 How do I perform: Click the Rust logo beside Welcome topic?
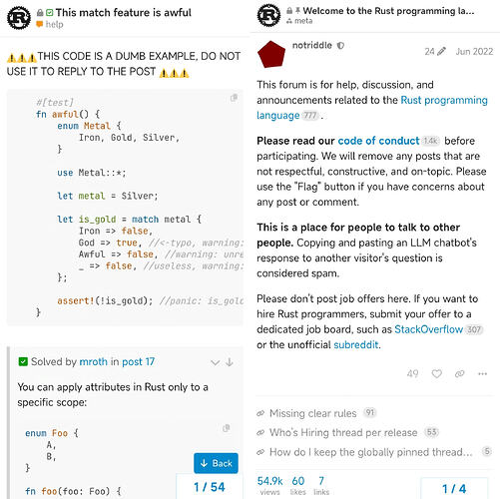pyautogui.click(x=268, y=15)
